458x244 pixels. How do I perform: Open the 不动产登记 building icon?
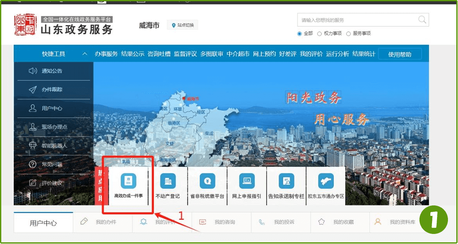click(168, 181)
